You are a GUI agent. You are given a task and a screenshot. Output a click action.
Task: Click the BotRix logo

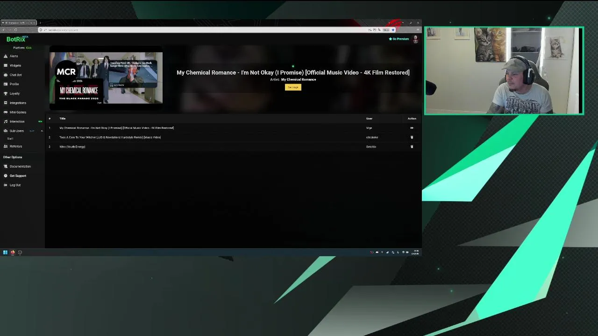[x=17, y=39]
